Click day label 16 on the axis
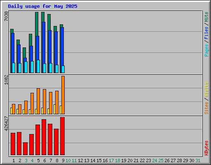Screen dimensions: 211x165 point(105,160)
